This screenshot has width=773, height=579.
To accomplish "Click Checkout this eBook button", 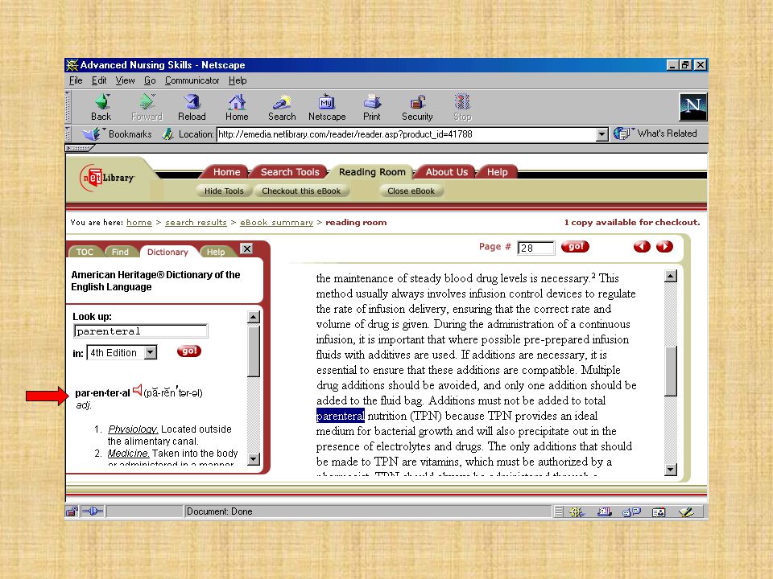I will pos(301,191).
